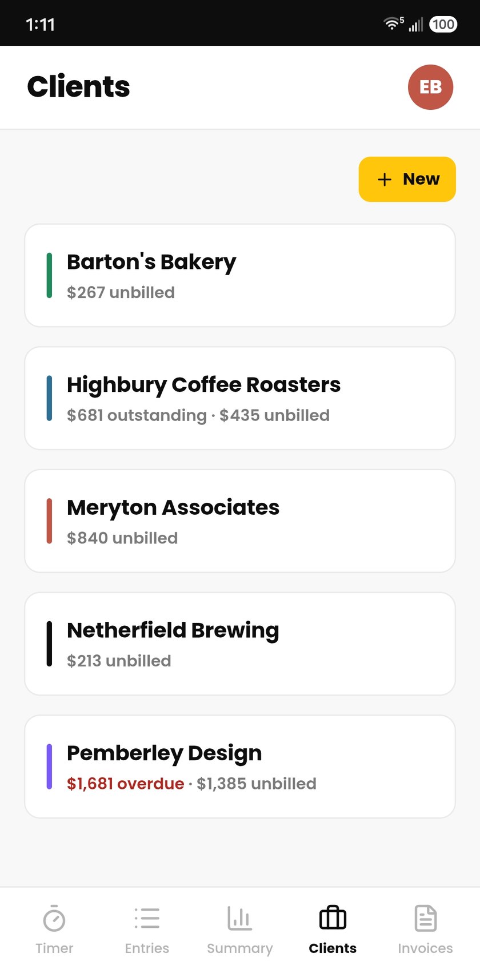Tap Pemberley Design purple color bar

pyautogui.click(x=49, y=767)
